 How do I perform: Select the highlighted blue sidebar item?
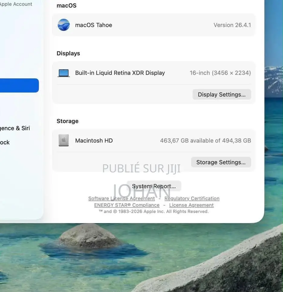pyautogui.click(x=19, y=85)
